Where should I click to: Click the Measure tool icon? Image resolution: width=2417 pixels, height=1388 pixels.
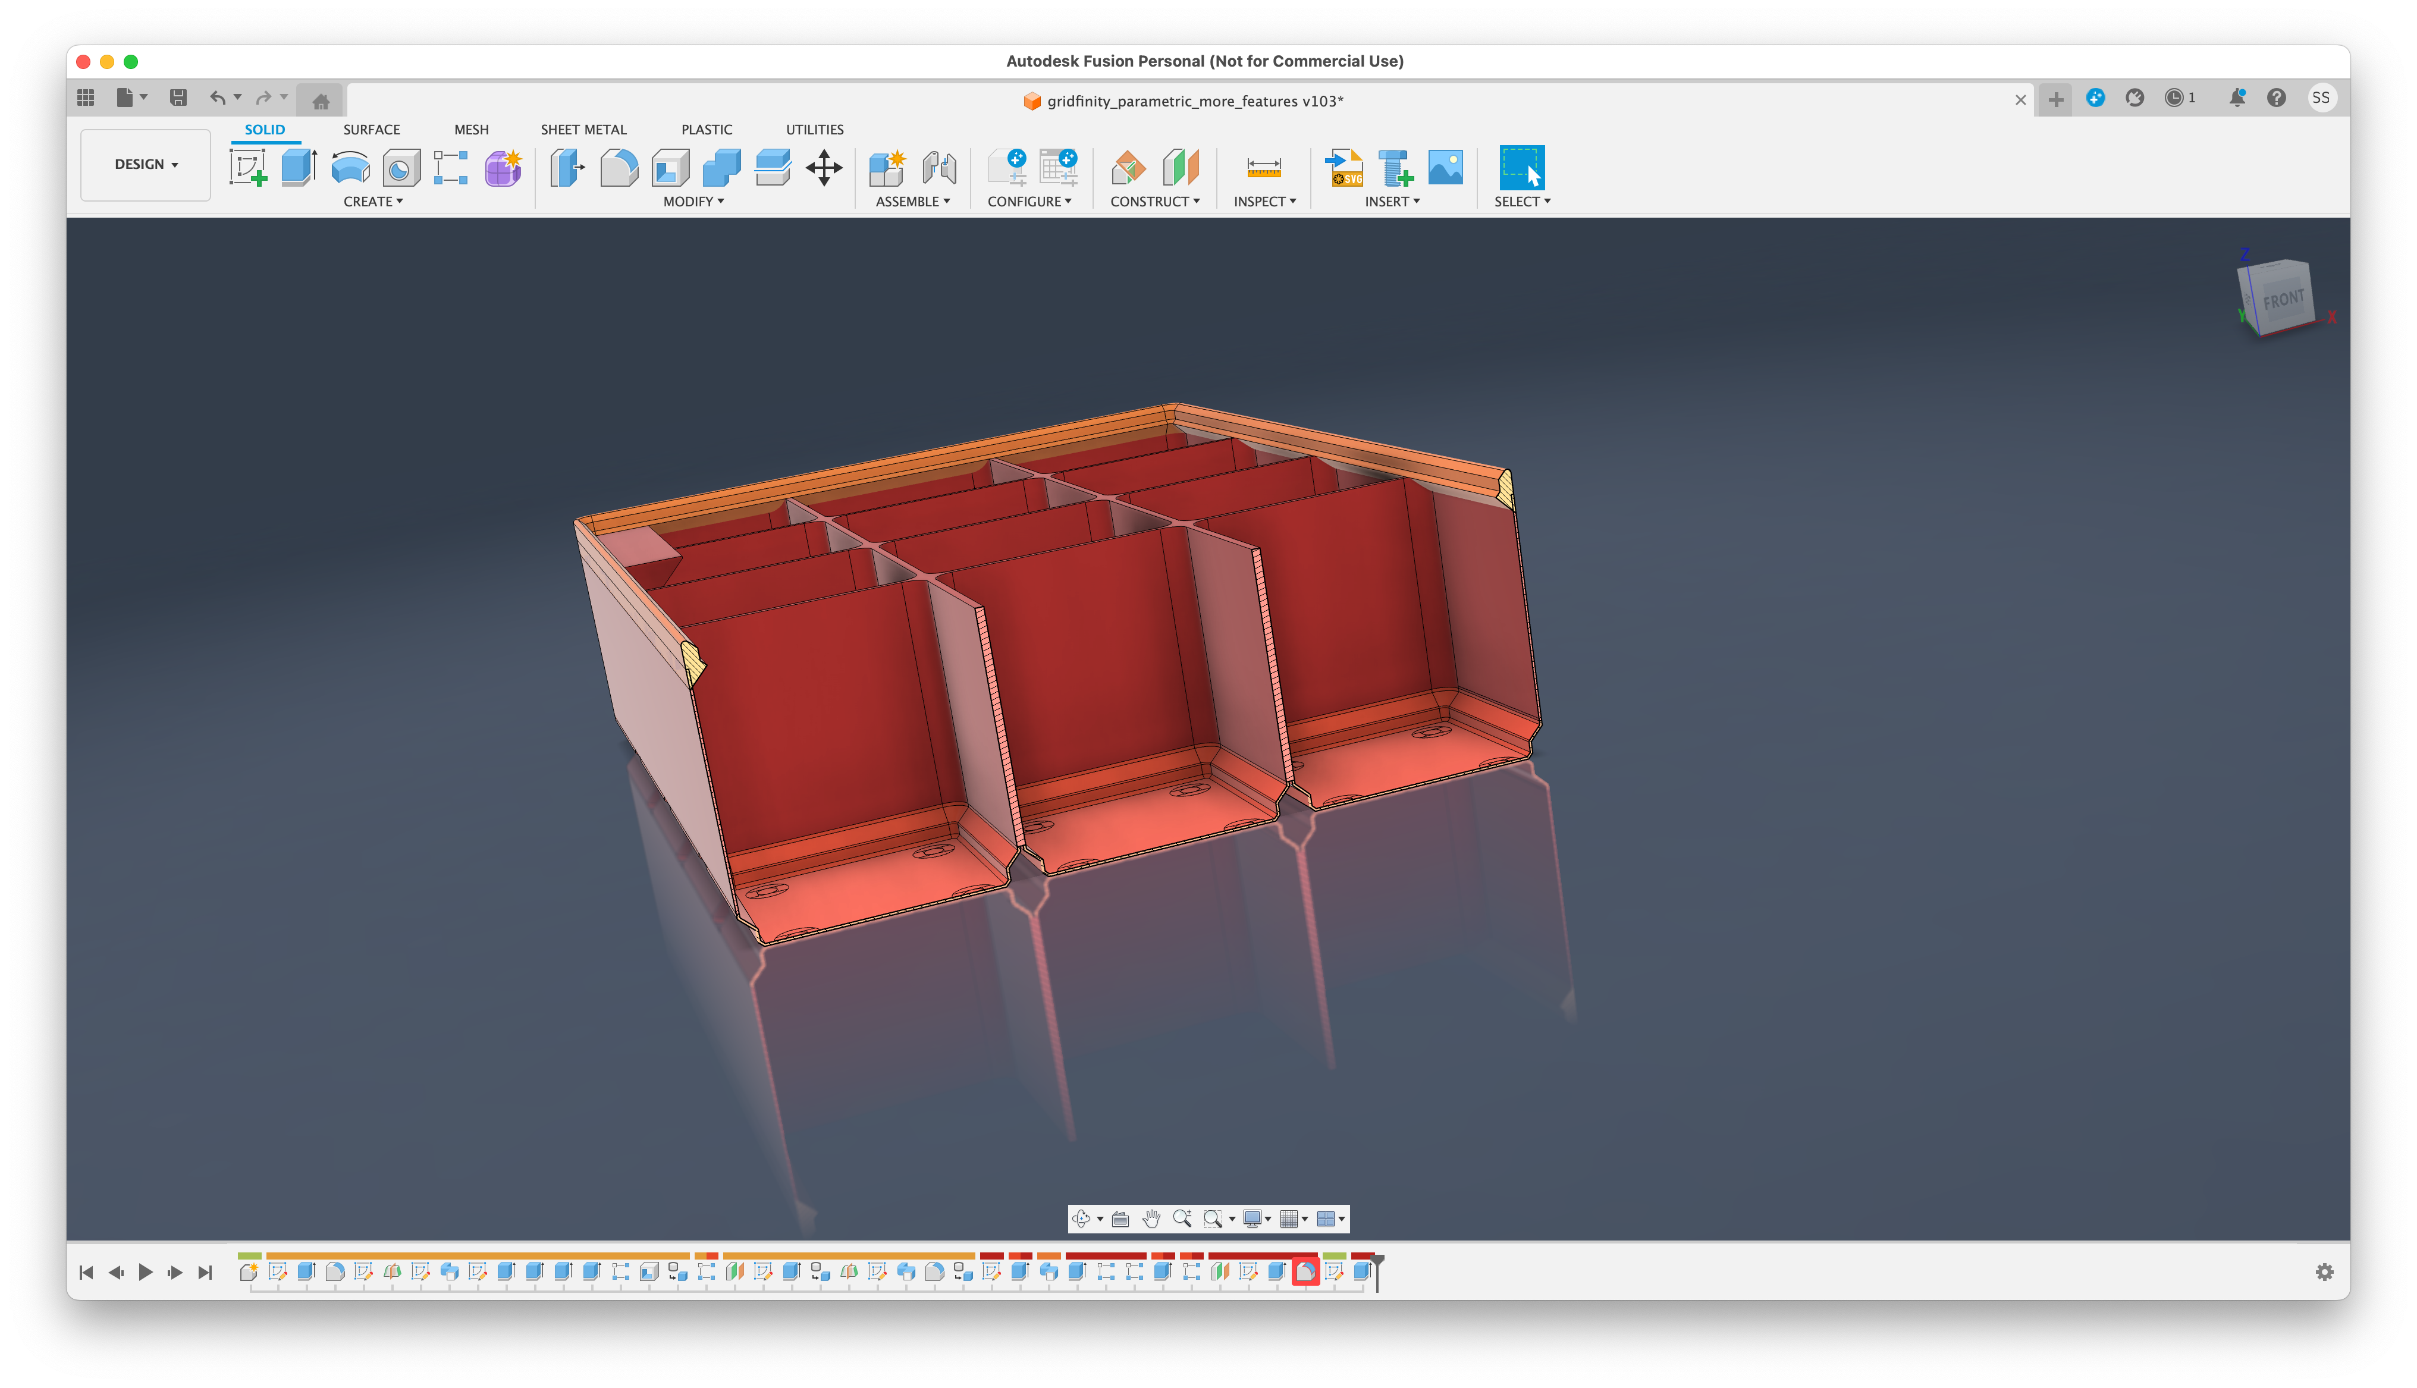(1264, 168)
